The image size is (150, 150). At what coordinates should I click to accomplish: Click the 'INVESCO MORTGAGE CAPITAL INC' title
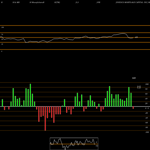tap(132, 2)
